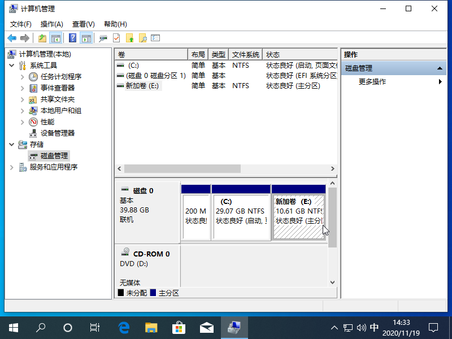Image resolution: width=452 pixels, height=339 pixels.
Task: Open the 操作(A) menu
Action: [51, 24]
